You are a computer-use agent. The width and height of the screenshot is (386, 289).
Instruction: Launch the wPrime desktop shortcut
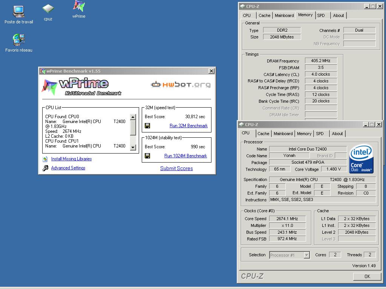tap(79, 6)
